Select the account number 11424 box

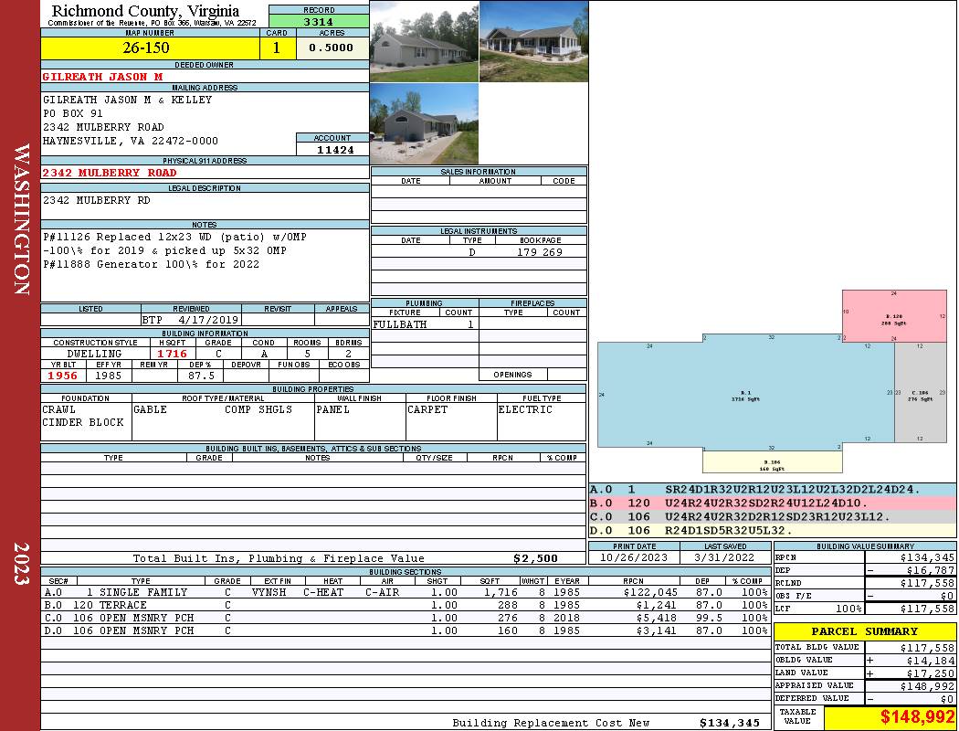pos(332,149)
